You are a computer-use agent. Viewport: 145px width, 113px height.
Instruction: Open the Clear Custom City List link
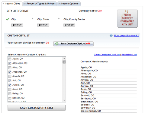pyautogui.click(x=107, y=55)
